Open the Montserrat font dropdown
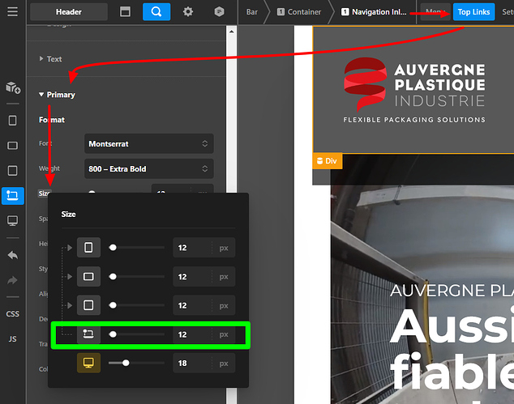The height and width of the screenshot is (404, 514). click(x=150, y=144)
